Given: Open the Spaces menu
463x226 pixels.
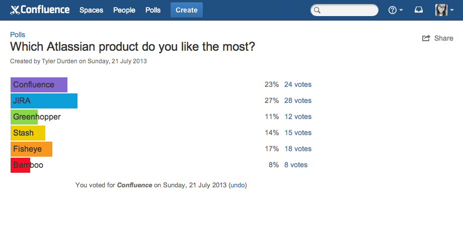Looking at the screenshot, I should point(91,10).
